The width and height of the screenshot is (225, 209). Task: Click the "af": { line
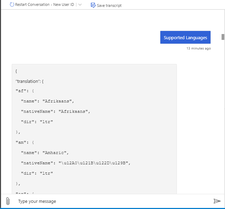point(25,91)
